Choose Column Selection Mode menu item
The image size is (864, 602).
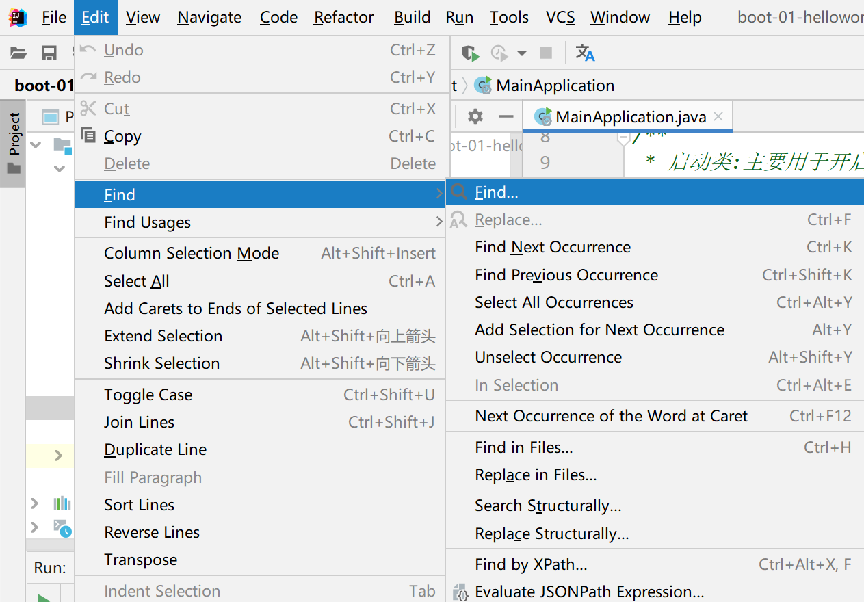(192, 253)
